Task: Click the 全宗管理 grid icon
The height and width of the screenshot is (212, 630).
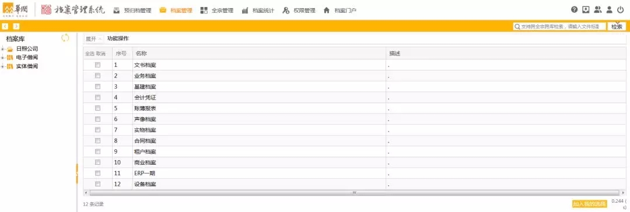Action: (x=204, y=10)
